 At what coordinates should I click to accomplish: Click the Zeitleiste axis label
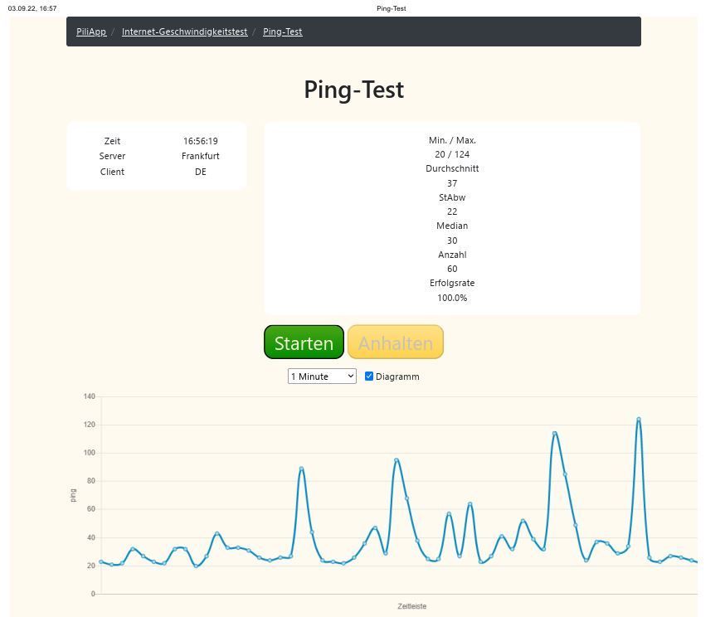tap(411, 606)
